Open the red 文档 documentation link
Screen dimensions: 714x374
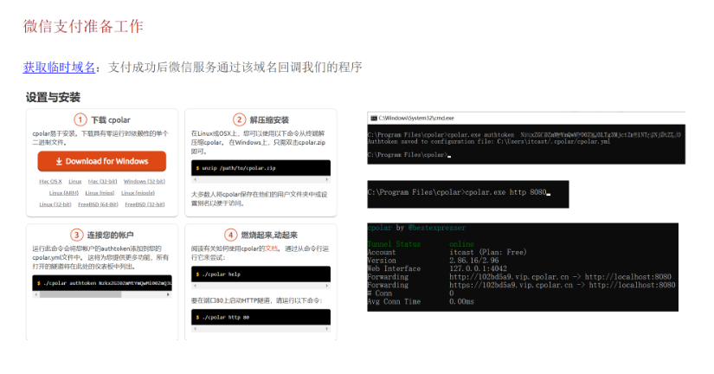pos(272,248)
